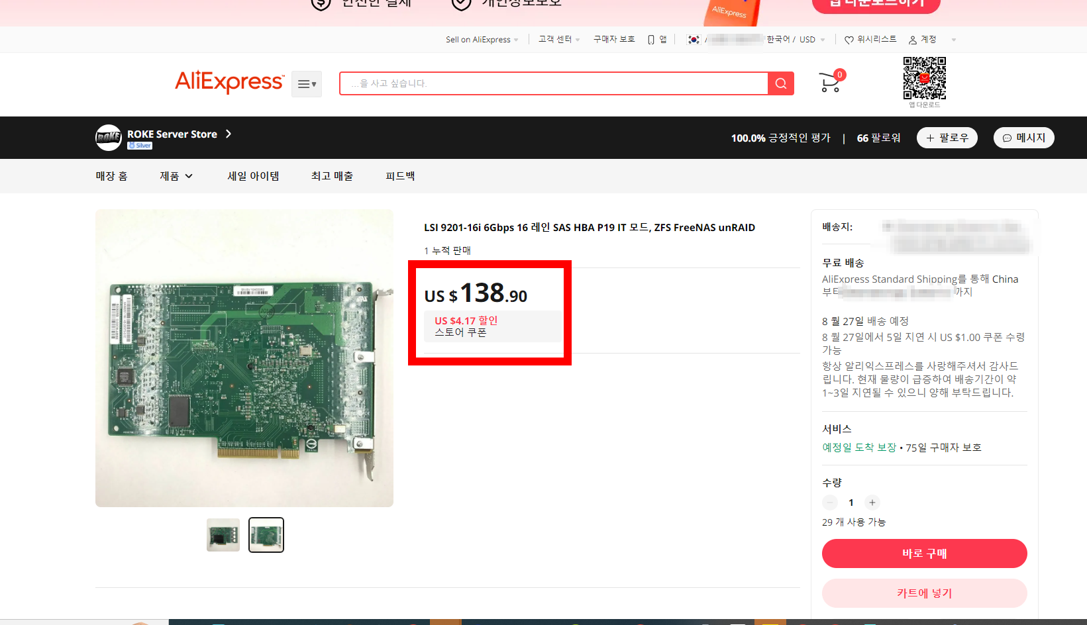The width and height of the screenshot is (1087, 625).
Task: Click the 계정 account person icon
Action: [x=913, y=39]
